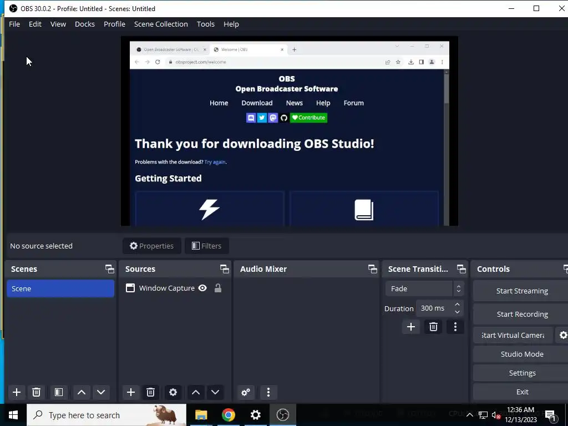
Task: Select Scene in the Scenes list
Action: tap(60, 288)
